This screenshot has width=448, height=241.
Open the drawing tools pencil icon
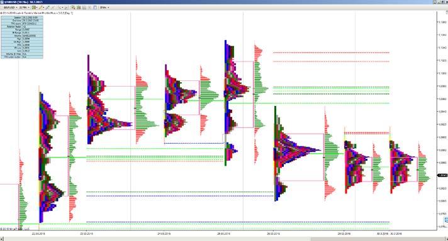[x=40, y=8]
